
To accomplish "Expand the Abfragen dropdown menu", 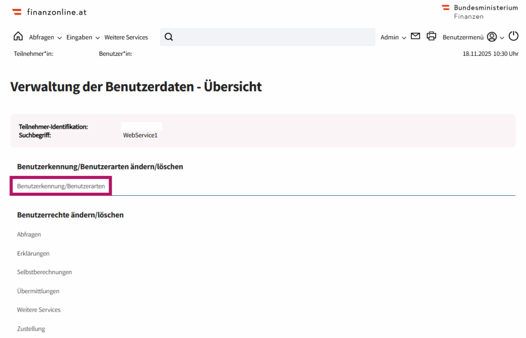I will click(45, 37).
